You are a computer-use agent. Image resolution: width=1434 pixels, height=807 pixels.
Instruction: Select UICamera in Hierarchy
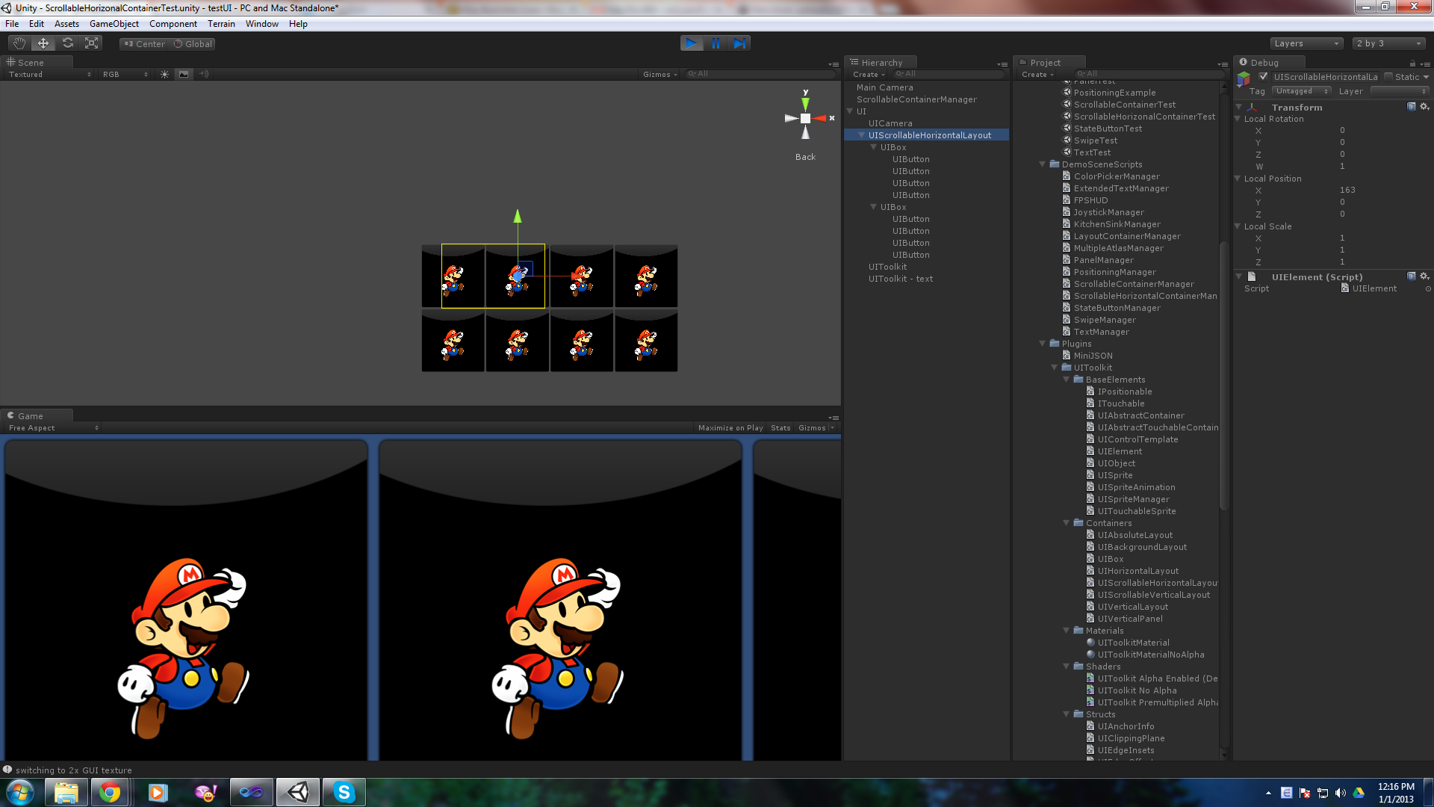890,123
